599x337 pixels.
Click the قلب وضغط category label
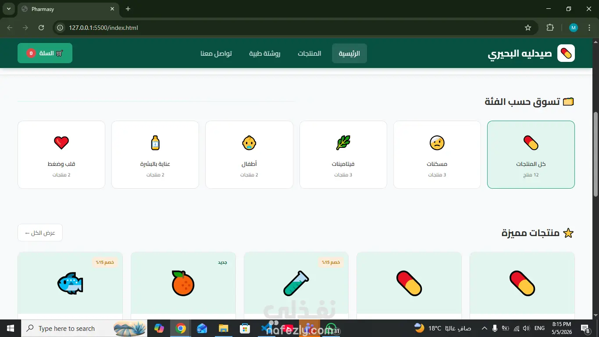tap(61, 164)
